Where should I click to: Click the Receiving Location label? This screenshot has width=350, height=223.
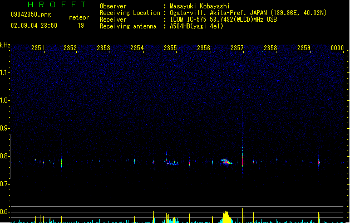coord(130,13)
